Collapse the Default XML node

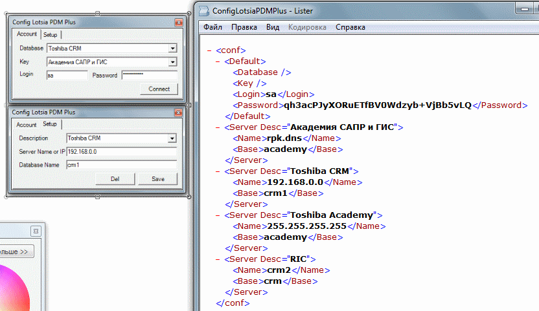click(218, 61)
